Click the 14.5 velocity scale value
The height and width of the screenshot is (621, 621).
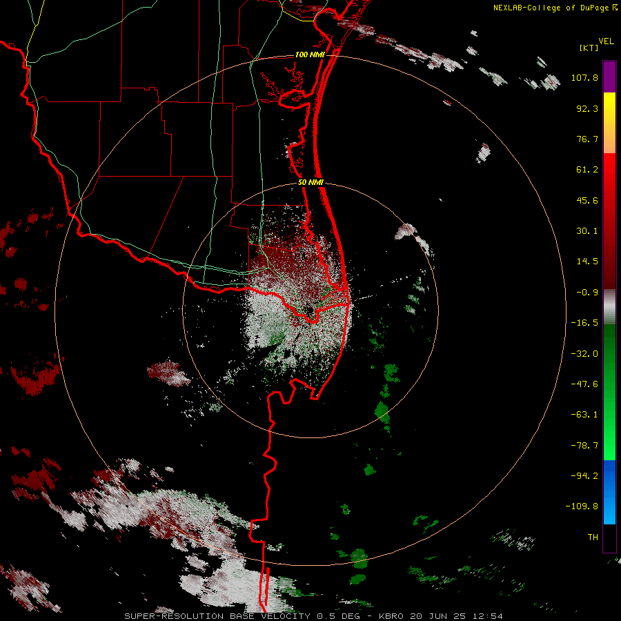click(x=587, y=262)
